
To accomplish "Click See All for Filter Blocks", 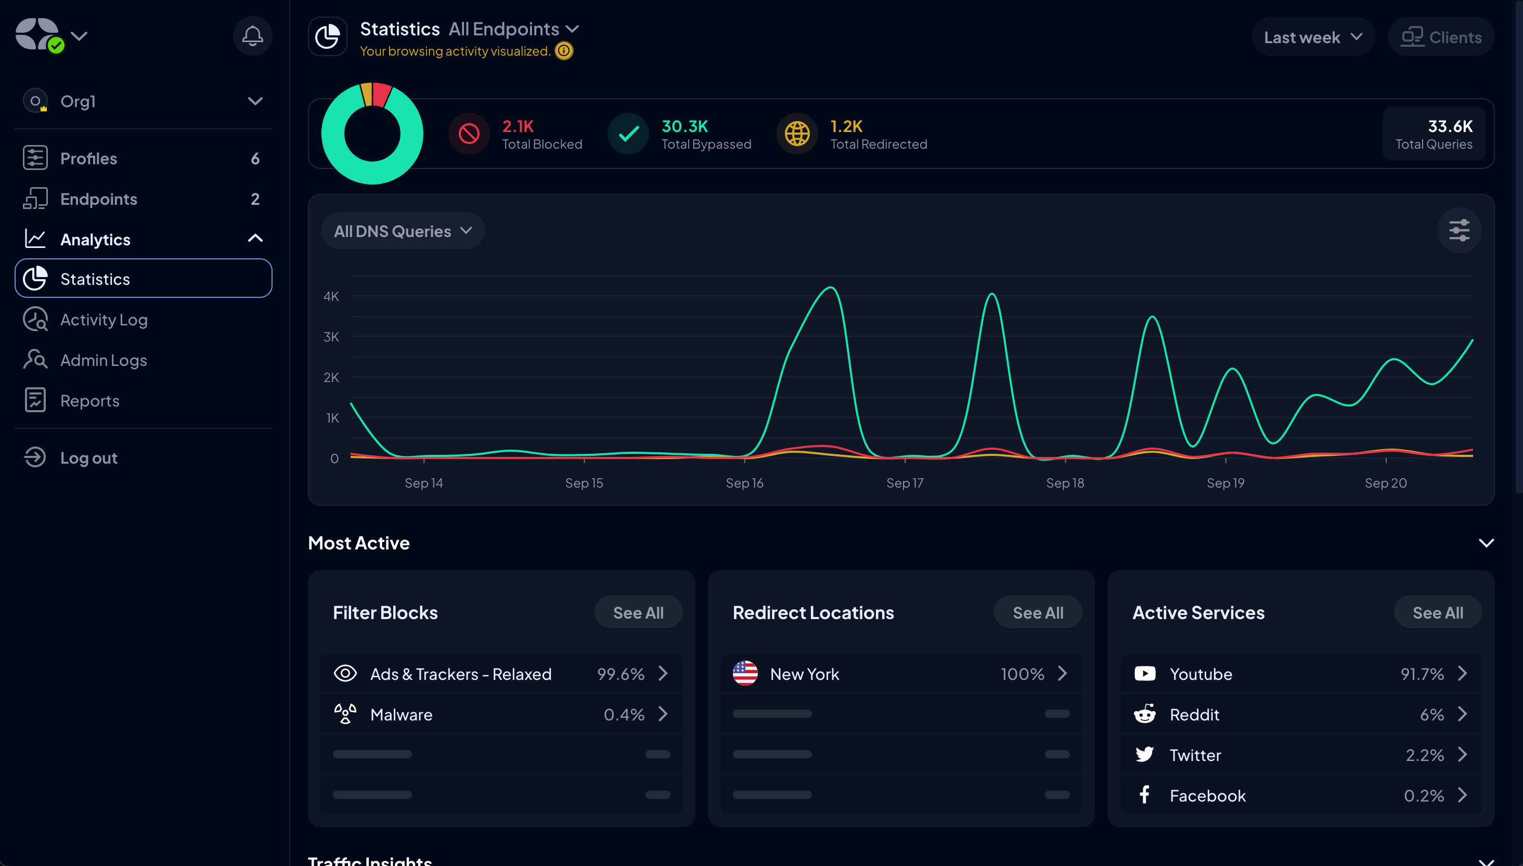I will tap(638, 612).
